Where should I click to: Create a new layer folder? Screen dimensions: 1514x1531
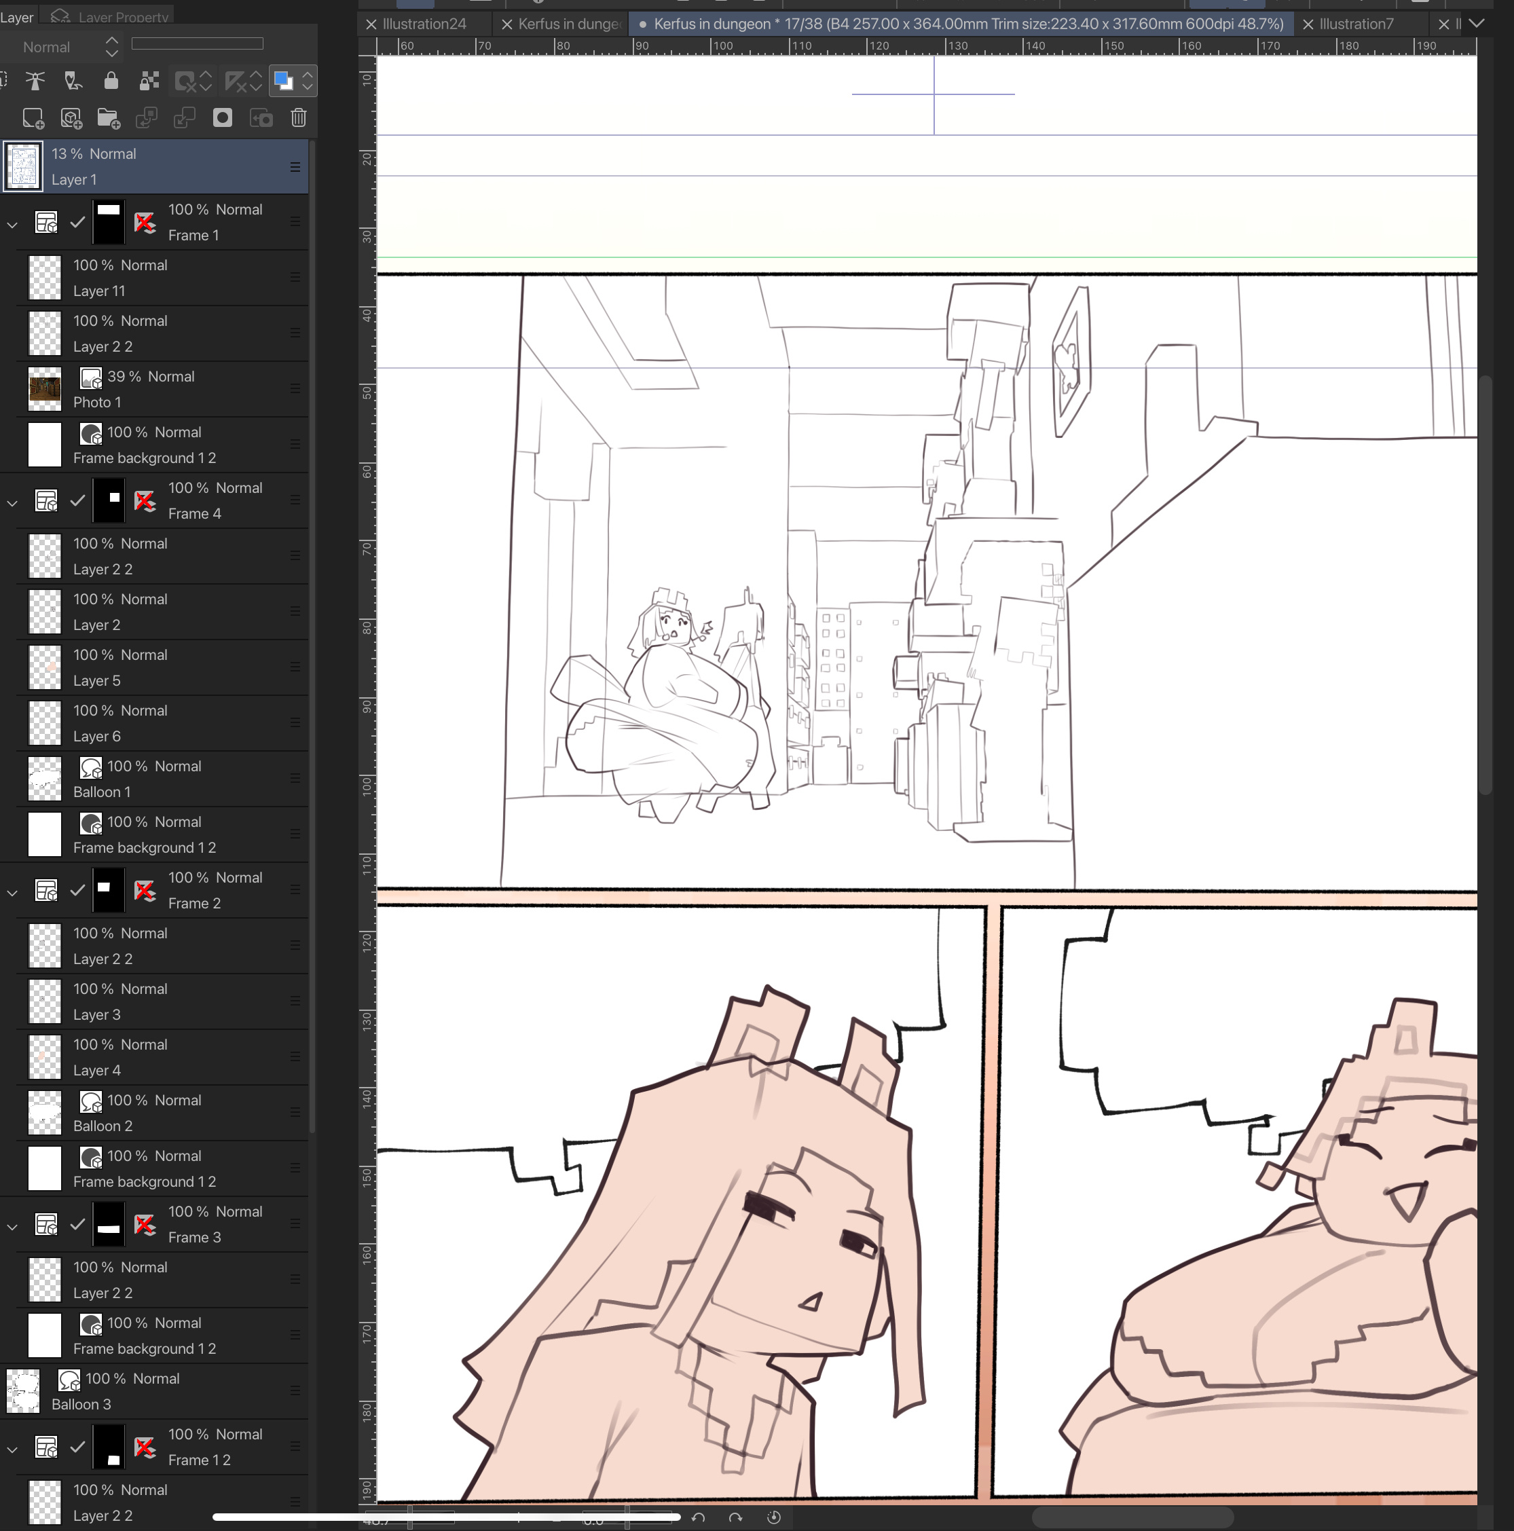tap(109, 119)
